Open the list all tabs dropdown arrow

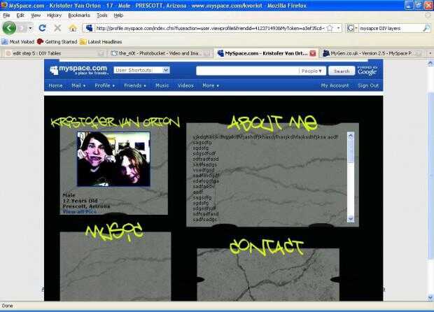coord(430,53)
